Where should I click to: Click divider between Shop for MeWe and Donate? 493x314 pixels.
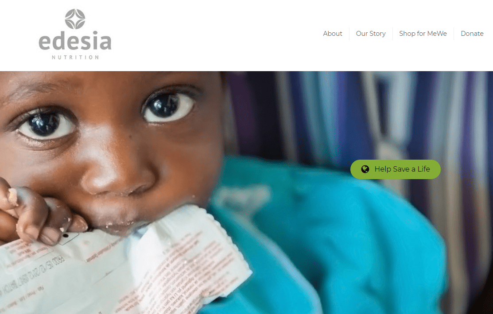click(454, 34)
